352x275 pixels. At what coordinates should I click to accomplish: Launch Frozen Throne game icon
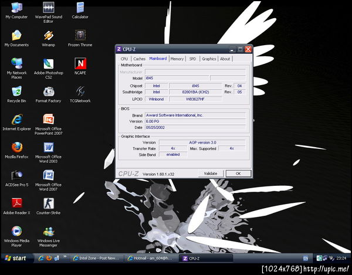tap(80, 39)
